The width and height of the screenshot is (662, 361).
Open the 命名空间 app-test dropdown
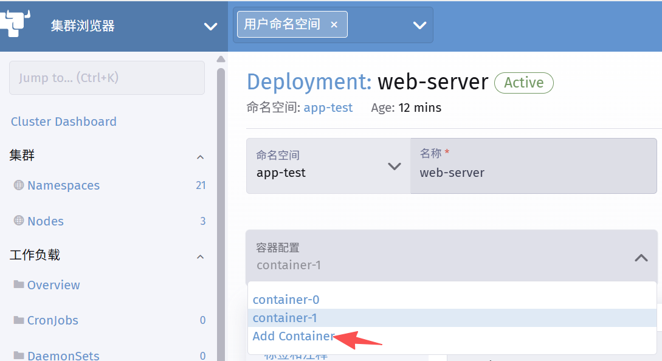(328, 166)
